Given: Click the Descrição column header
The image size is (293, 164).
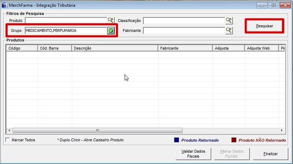Looking at the screenshot, I should click(114, 48).
